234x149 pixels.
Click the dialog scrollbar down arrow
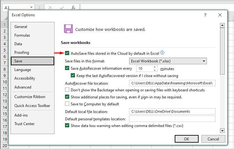(x=222, y=131)
